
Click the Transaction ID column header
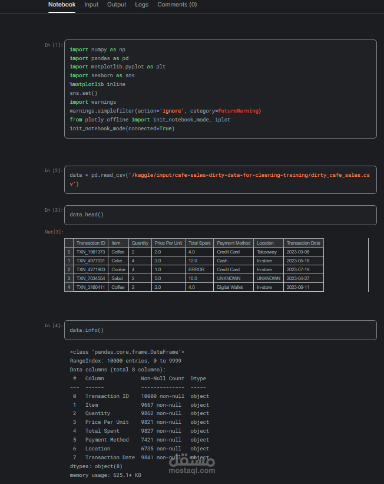pyautogui.click(x=91, y=243)
